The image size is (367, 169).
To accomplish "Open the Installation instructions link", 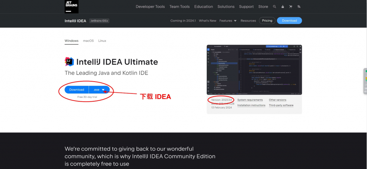I will click(251, 105).
